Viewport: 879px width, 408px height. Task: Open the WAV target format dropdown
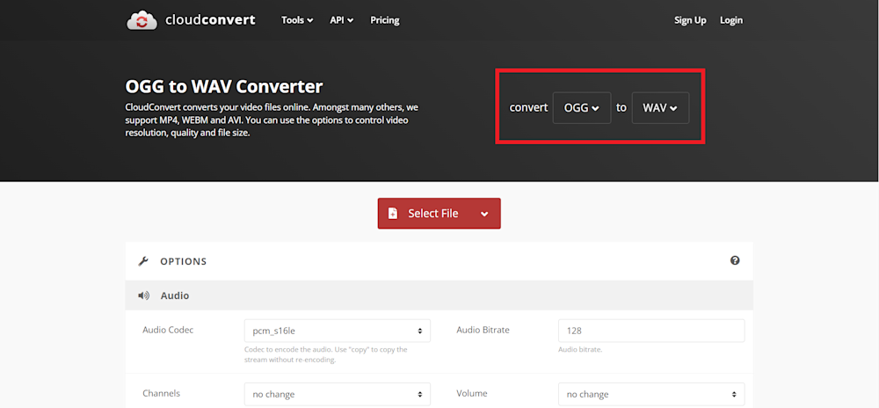(x=660, y=107)
